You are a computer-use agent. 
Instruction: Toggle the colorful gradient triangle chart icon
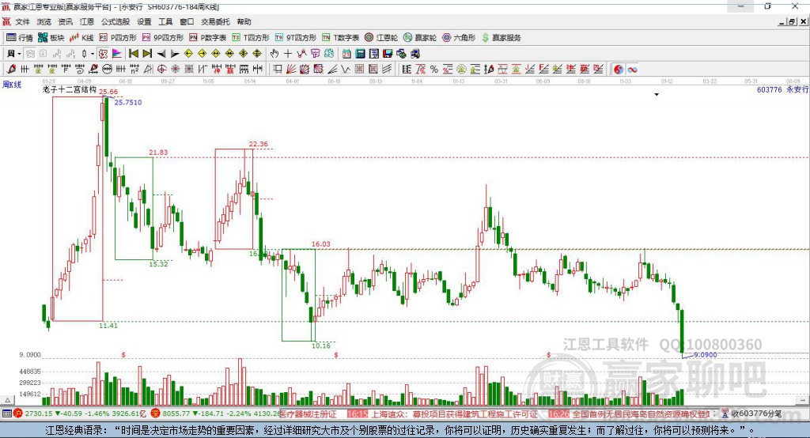pos(117,53)
